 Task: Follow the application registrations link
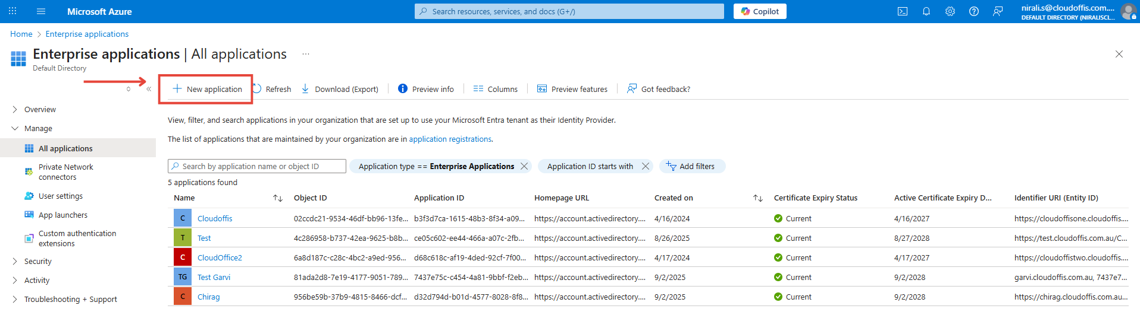click(450, 139)
